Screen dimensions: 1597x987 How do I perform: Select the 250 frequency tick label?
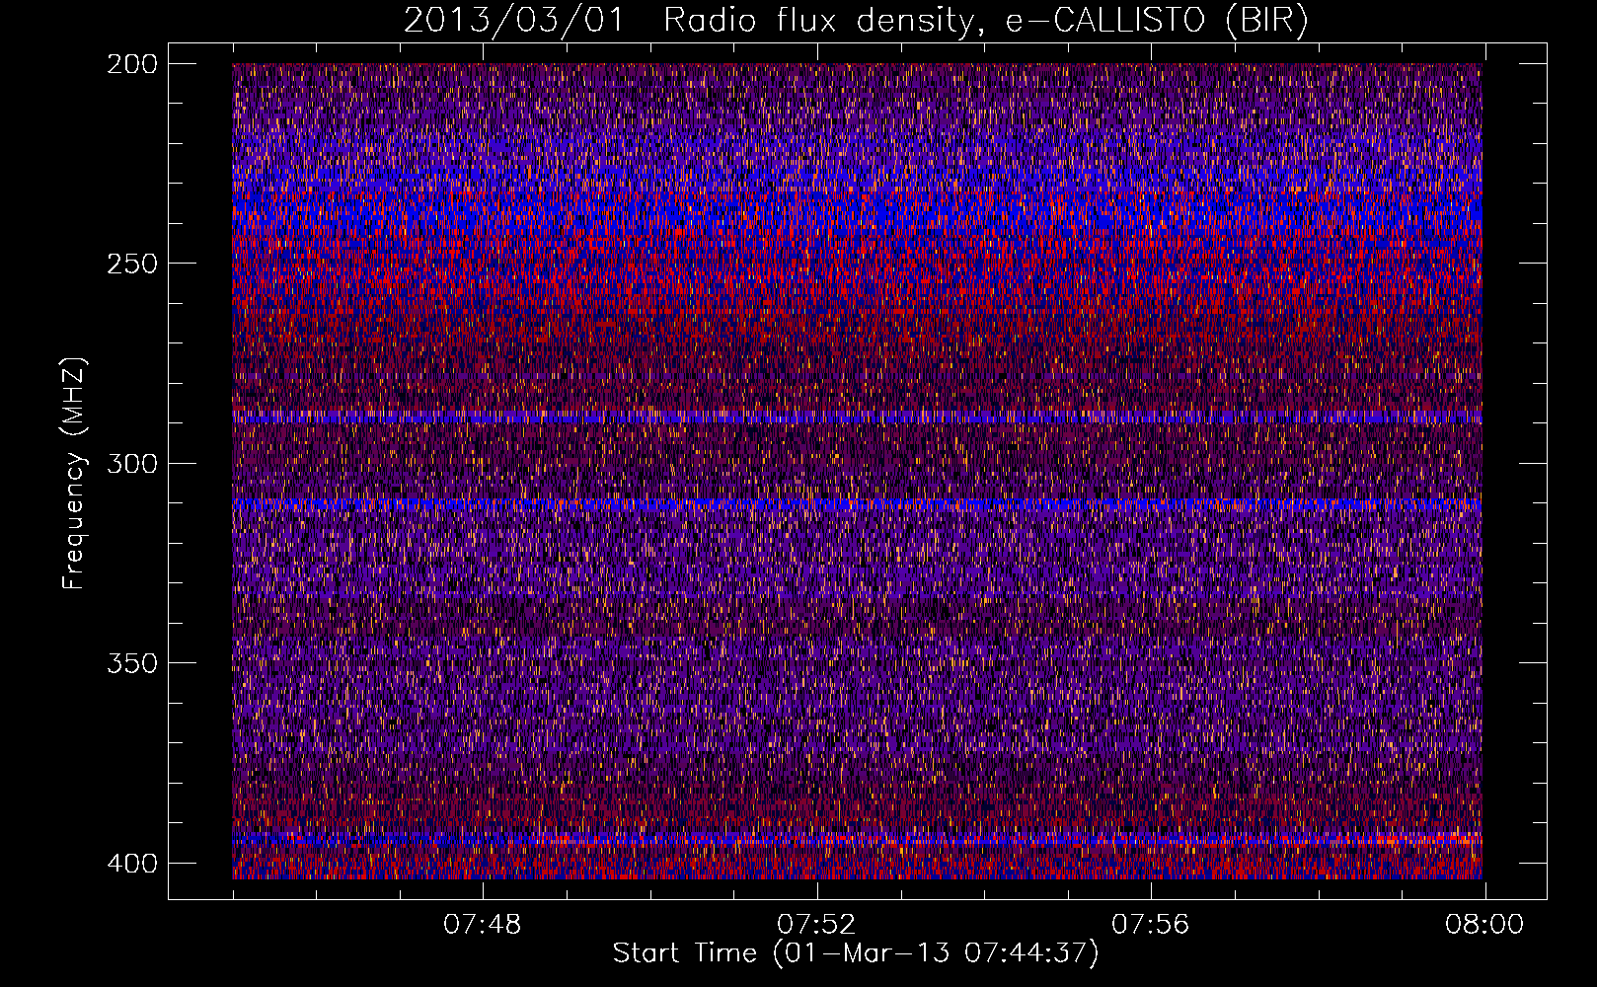click(131, 264)
